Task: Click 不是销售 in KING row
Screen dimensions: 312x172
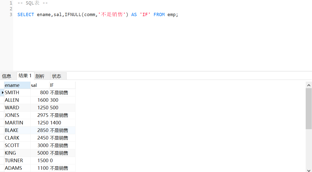Action: click(x=62, y=153)
